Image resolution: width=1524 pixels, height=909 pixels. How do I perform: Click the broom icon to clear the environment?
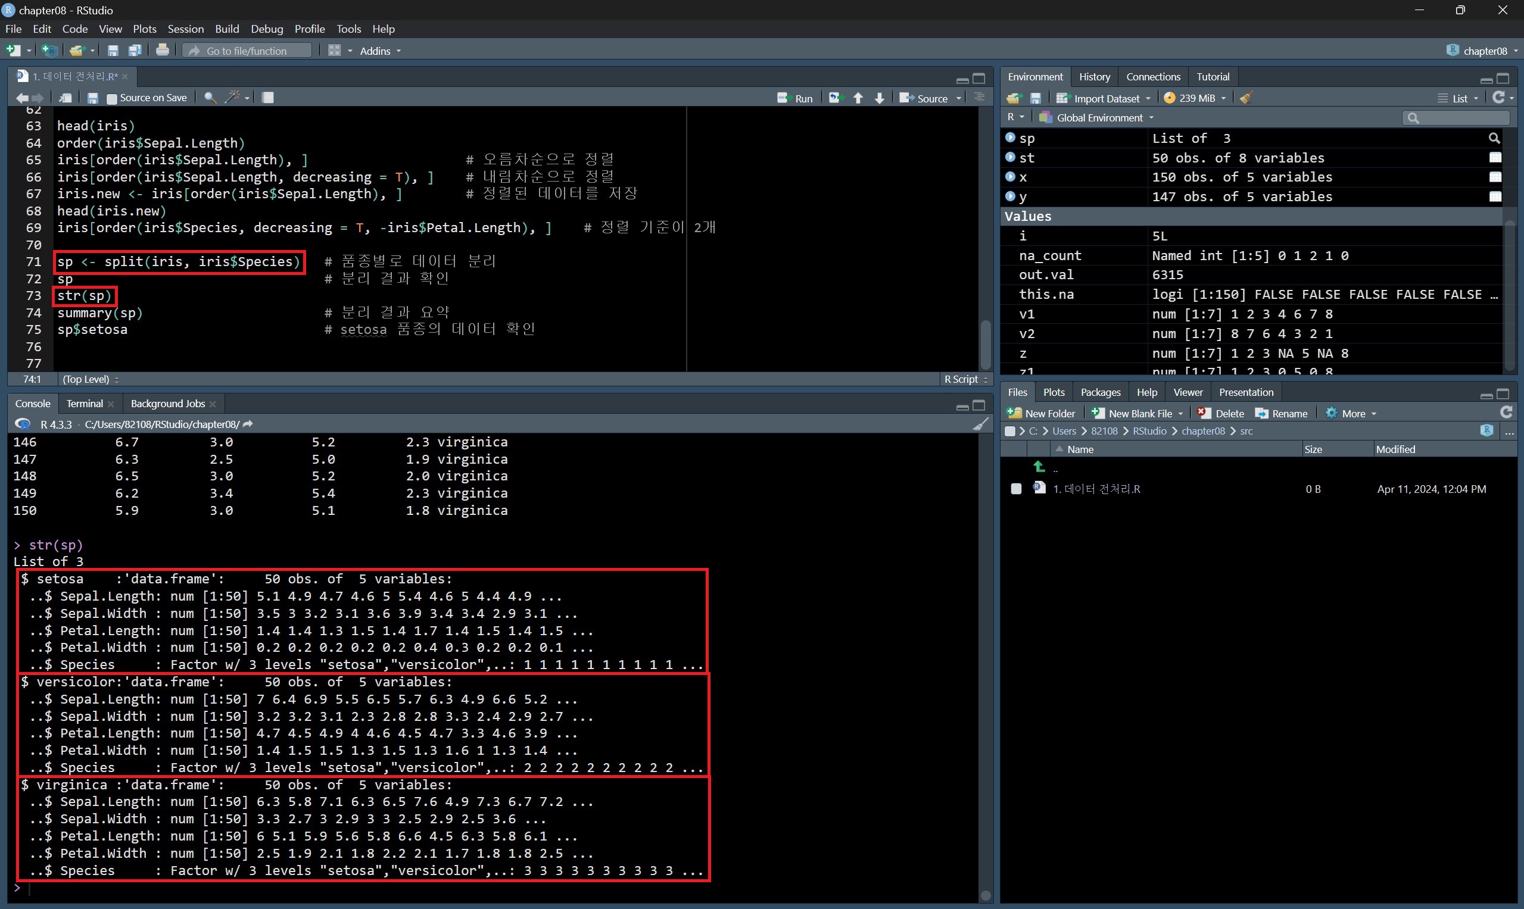point(1246,98)
